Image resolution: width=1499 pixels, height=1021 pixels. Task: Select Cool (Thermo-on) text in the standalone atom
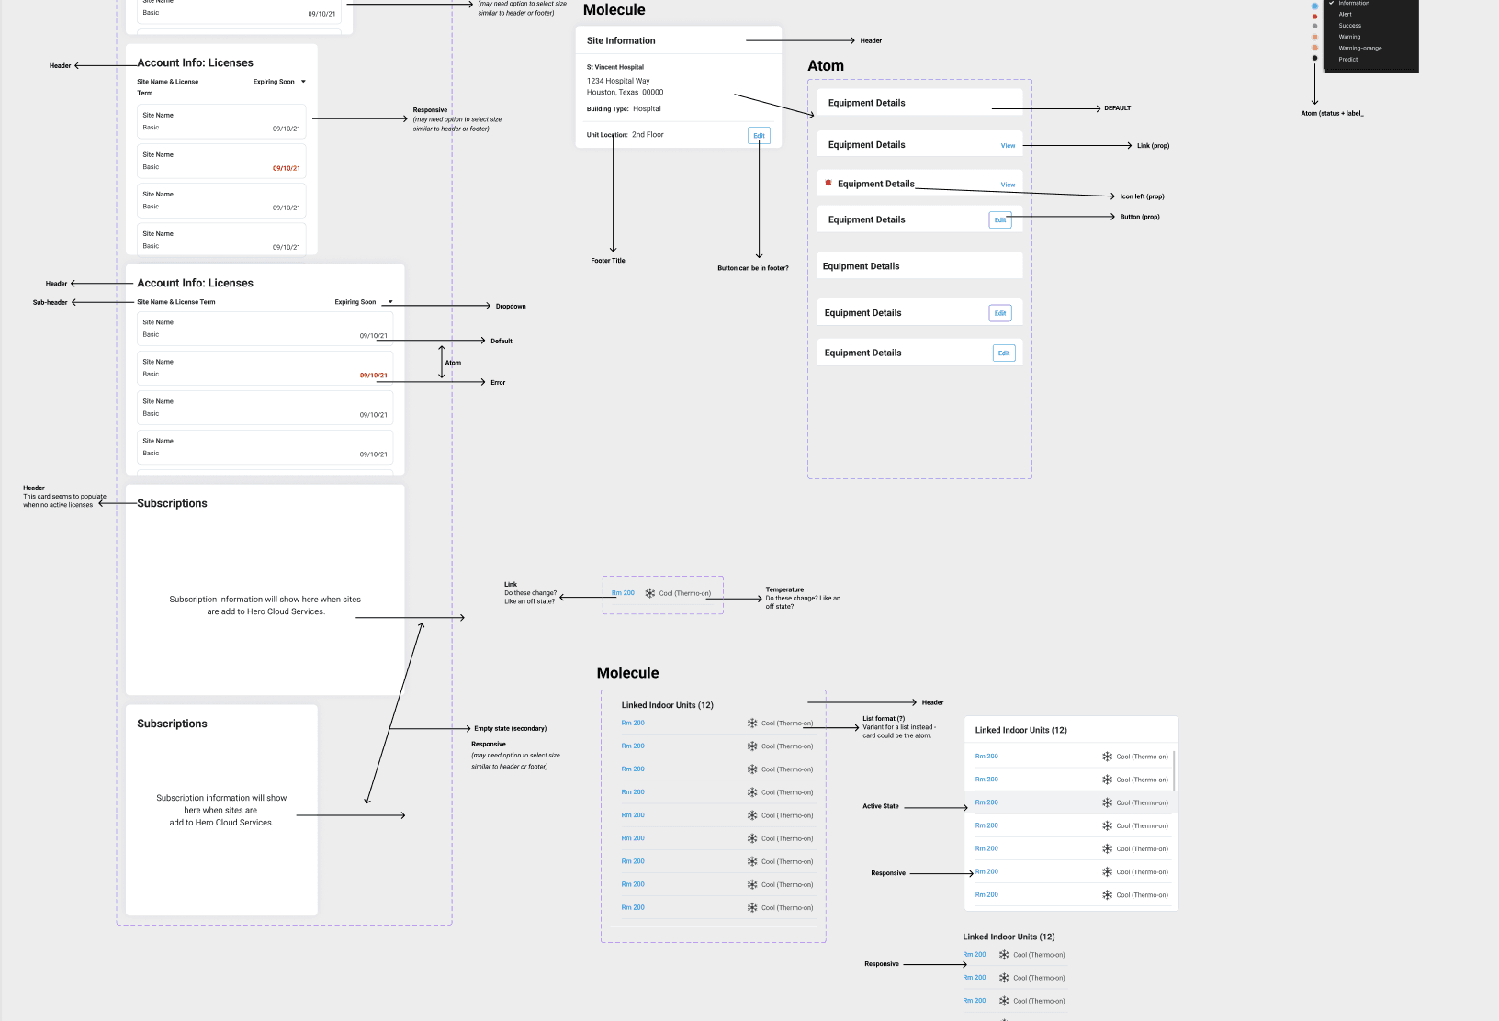click(685, 593)
